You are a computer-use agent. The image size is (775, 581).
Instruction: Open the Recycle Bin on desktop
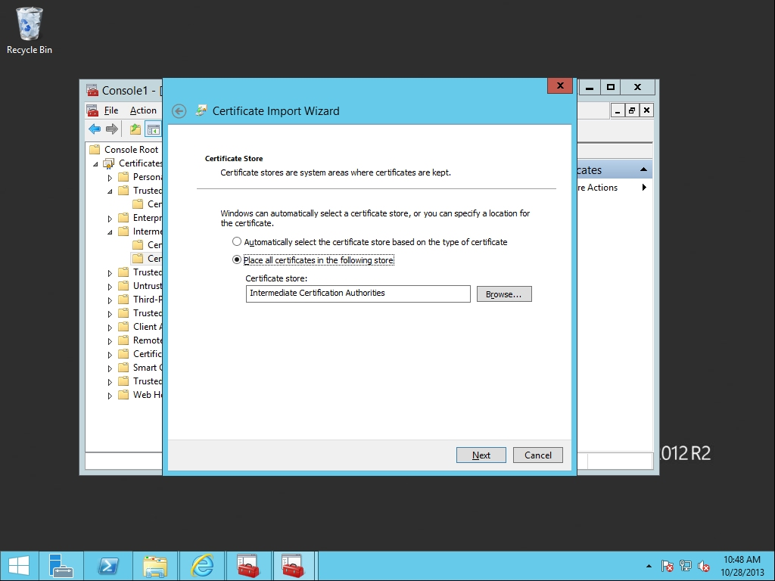click(x=30, y=30)
